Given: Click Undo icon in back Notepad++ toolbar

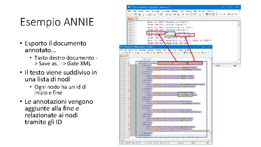Looking at the screenshot, I should [166, 14].
